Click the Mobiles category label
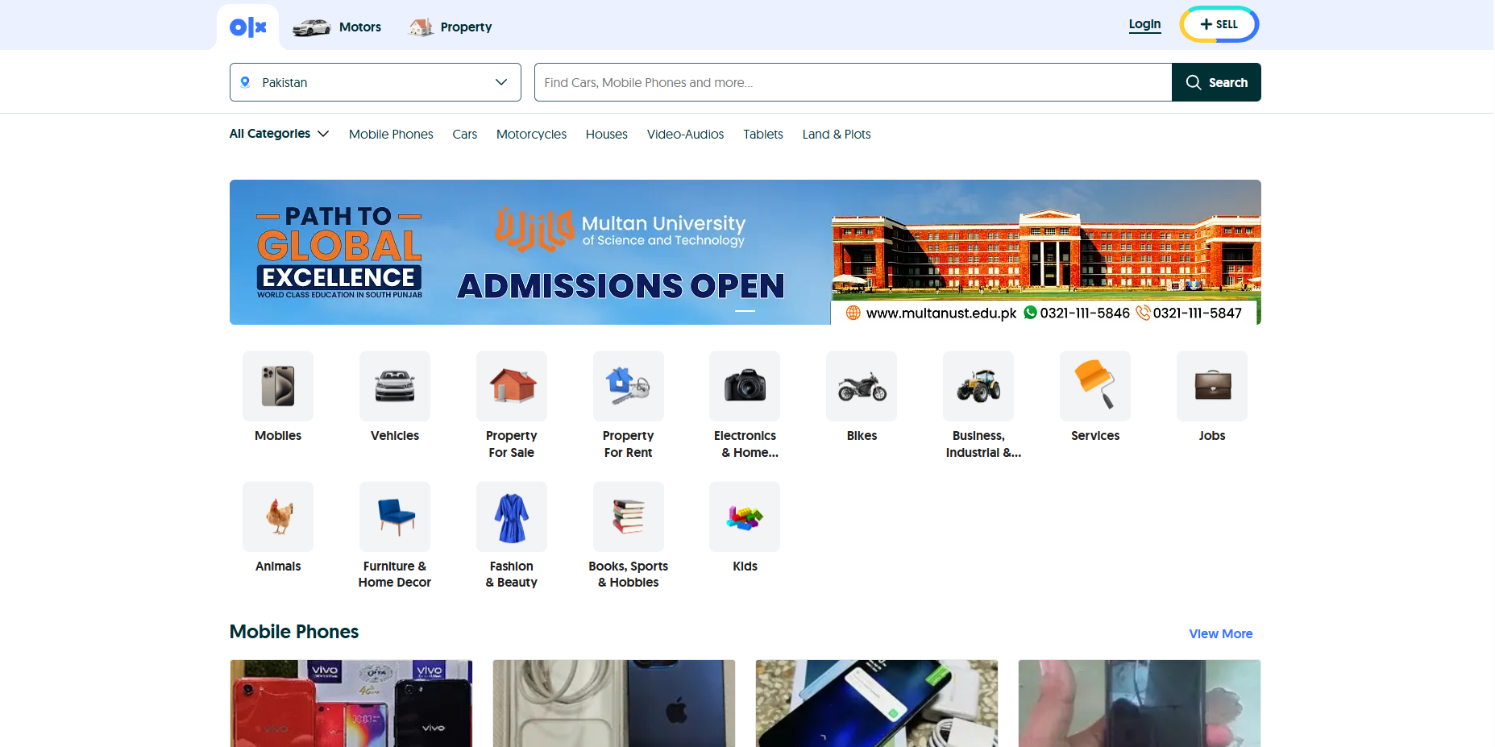This screenshot has width=1495, height=747. point(278,436)
